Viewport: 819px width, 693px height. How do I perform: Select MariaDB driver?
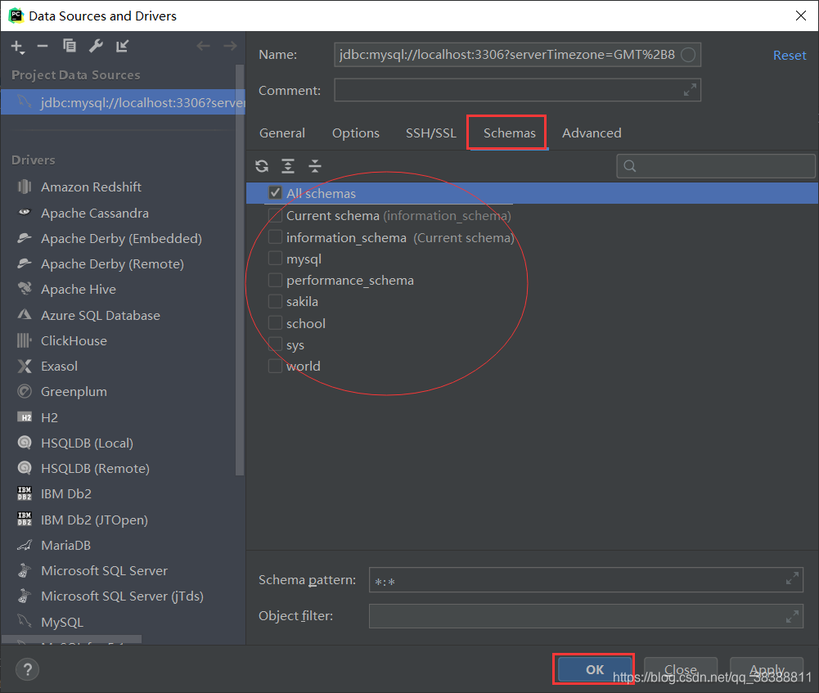coord(65,545)
